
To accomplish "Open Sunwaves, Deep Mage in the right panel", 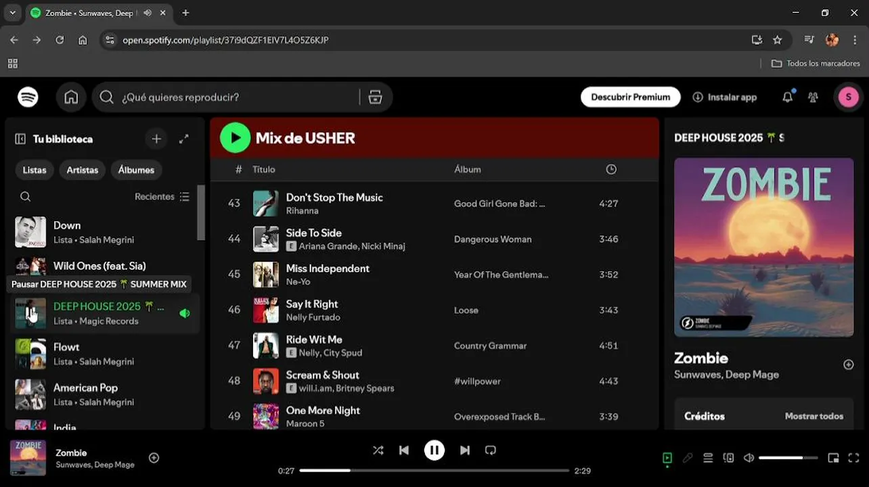I will (x=726, y=375).
